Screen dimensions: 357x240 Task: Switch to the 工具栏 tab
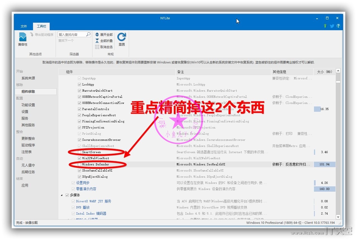pyautogui.click(x=41, y=26)
